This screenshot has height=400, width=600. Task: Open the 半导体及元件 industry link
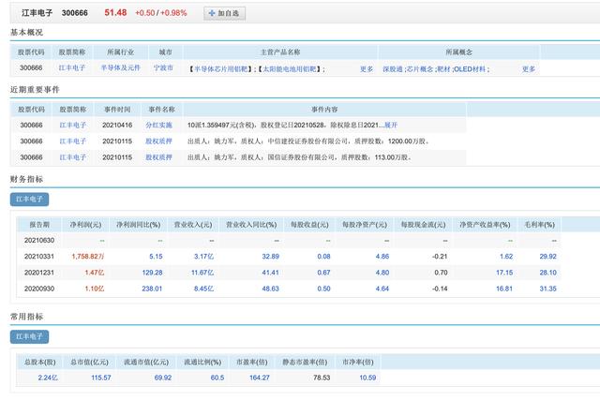121,67
